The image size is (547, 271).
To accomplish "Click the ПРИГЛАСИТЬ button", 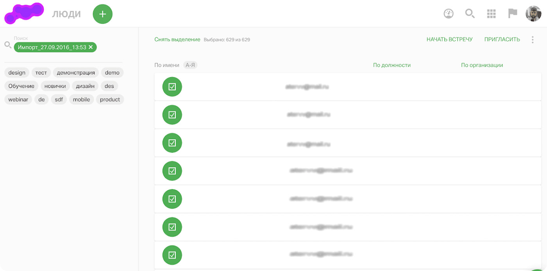I will pos(502,39).
